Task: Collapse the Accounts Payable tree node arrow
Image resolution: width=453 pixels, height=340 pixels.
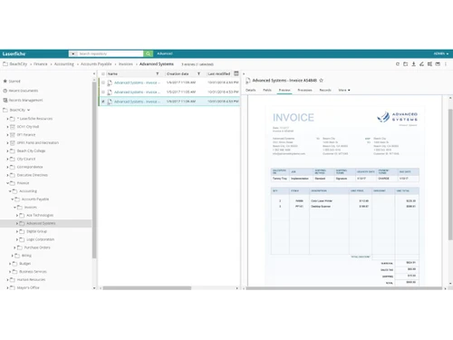Action: [x=13, y=199]
